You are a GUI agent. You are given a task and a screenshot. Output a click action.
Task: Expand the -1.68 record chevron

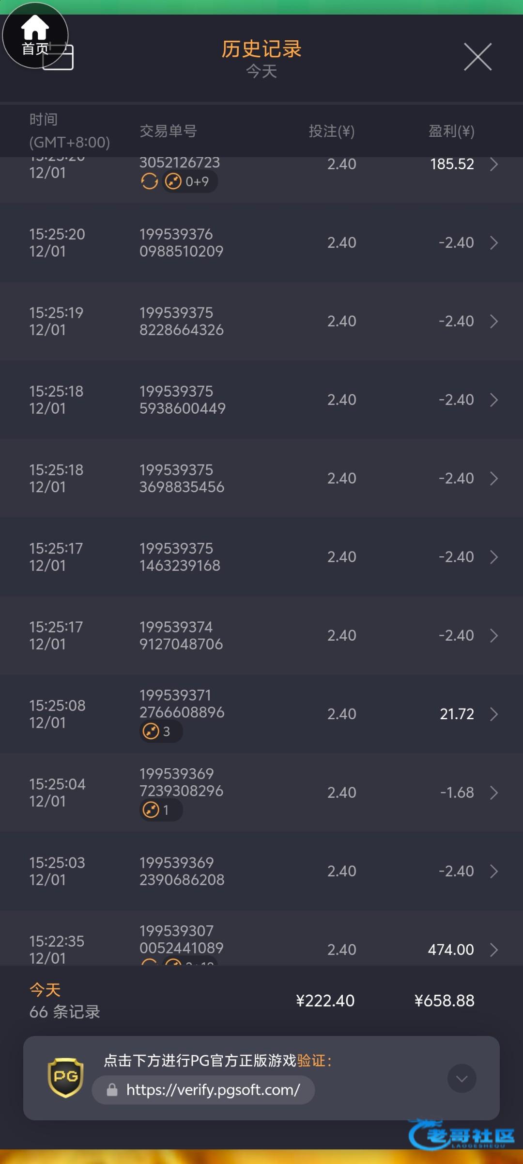tap(493, 792)
